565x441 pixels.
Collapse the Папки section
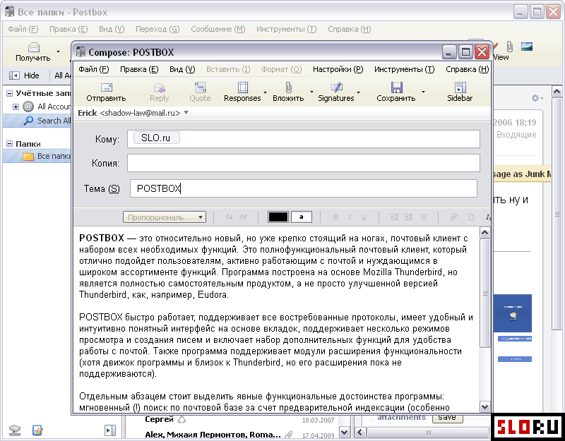[x=10, y=144]
